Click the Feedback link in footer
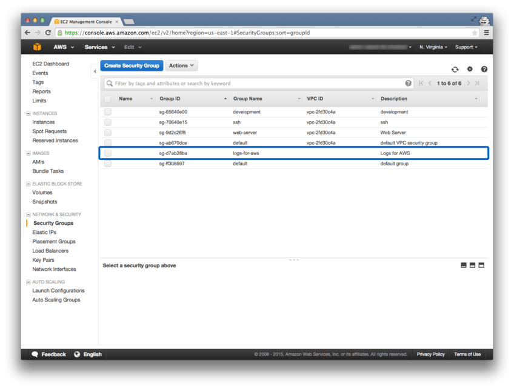 tap(53, 354)
